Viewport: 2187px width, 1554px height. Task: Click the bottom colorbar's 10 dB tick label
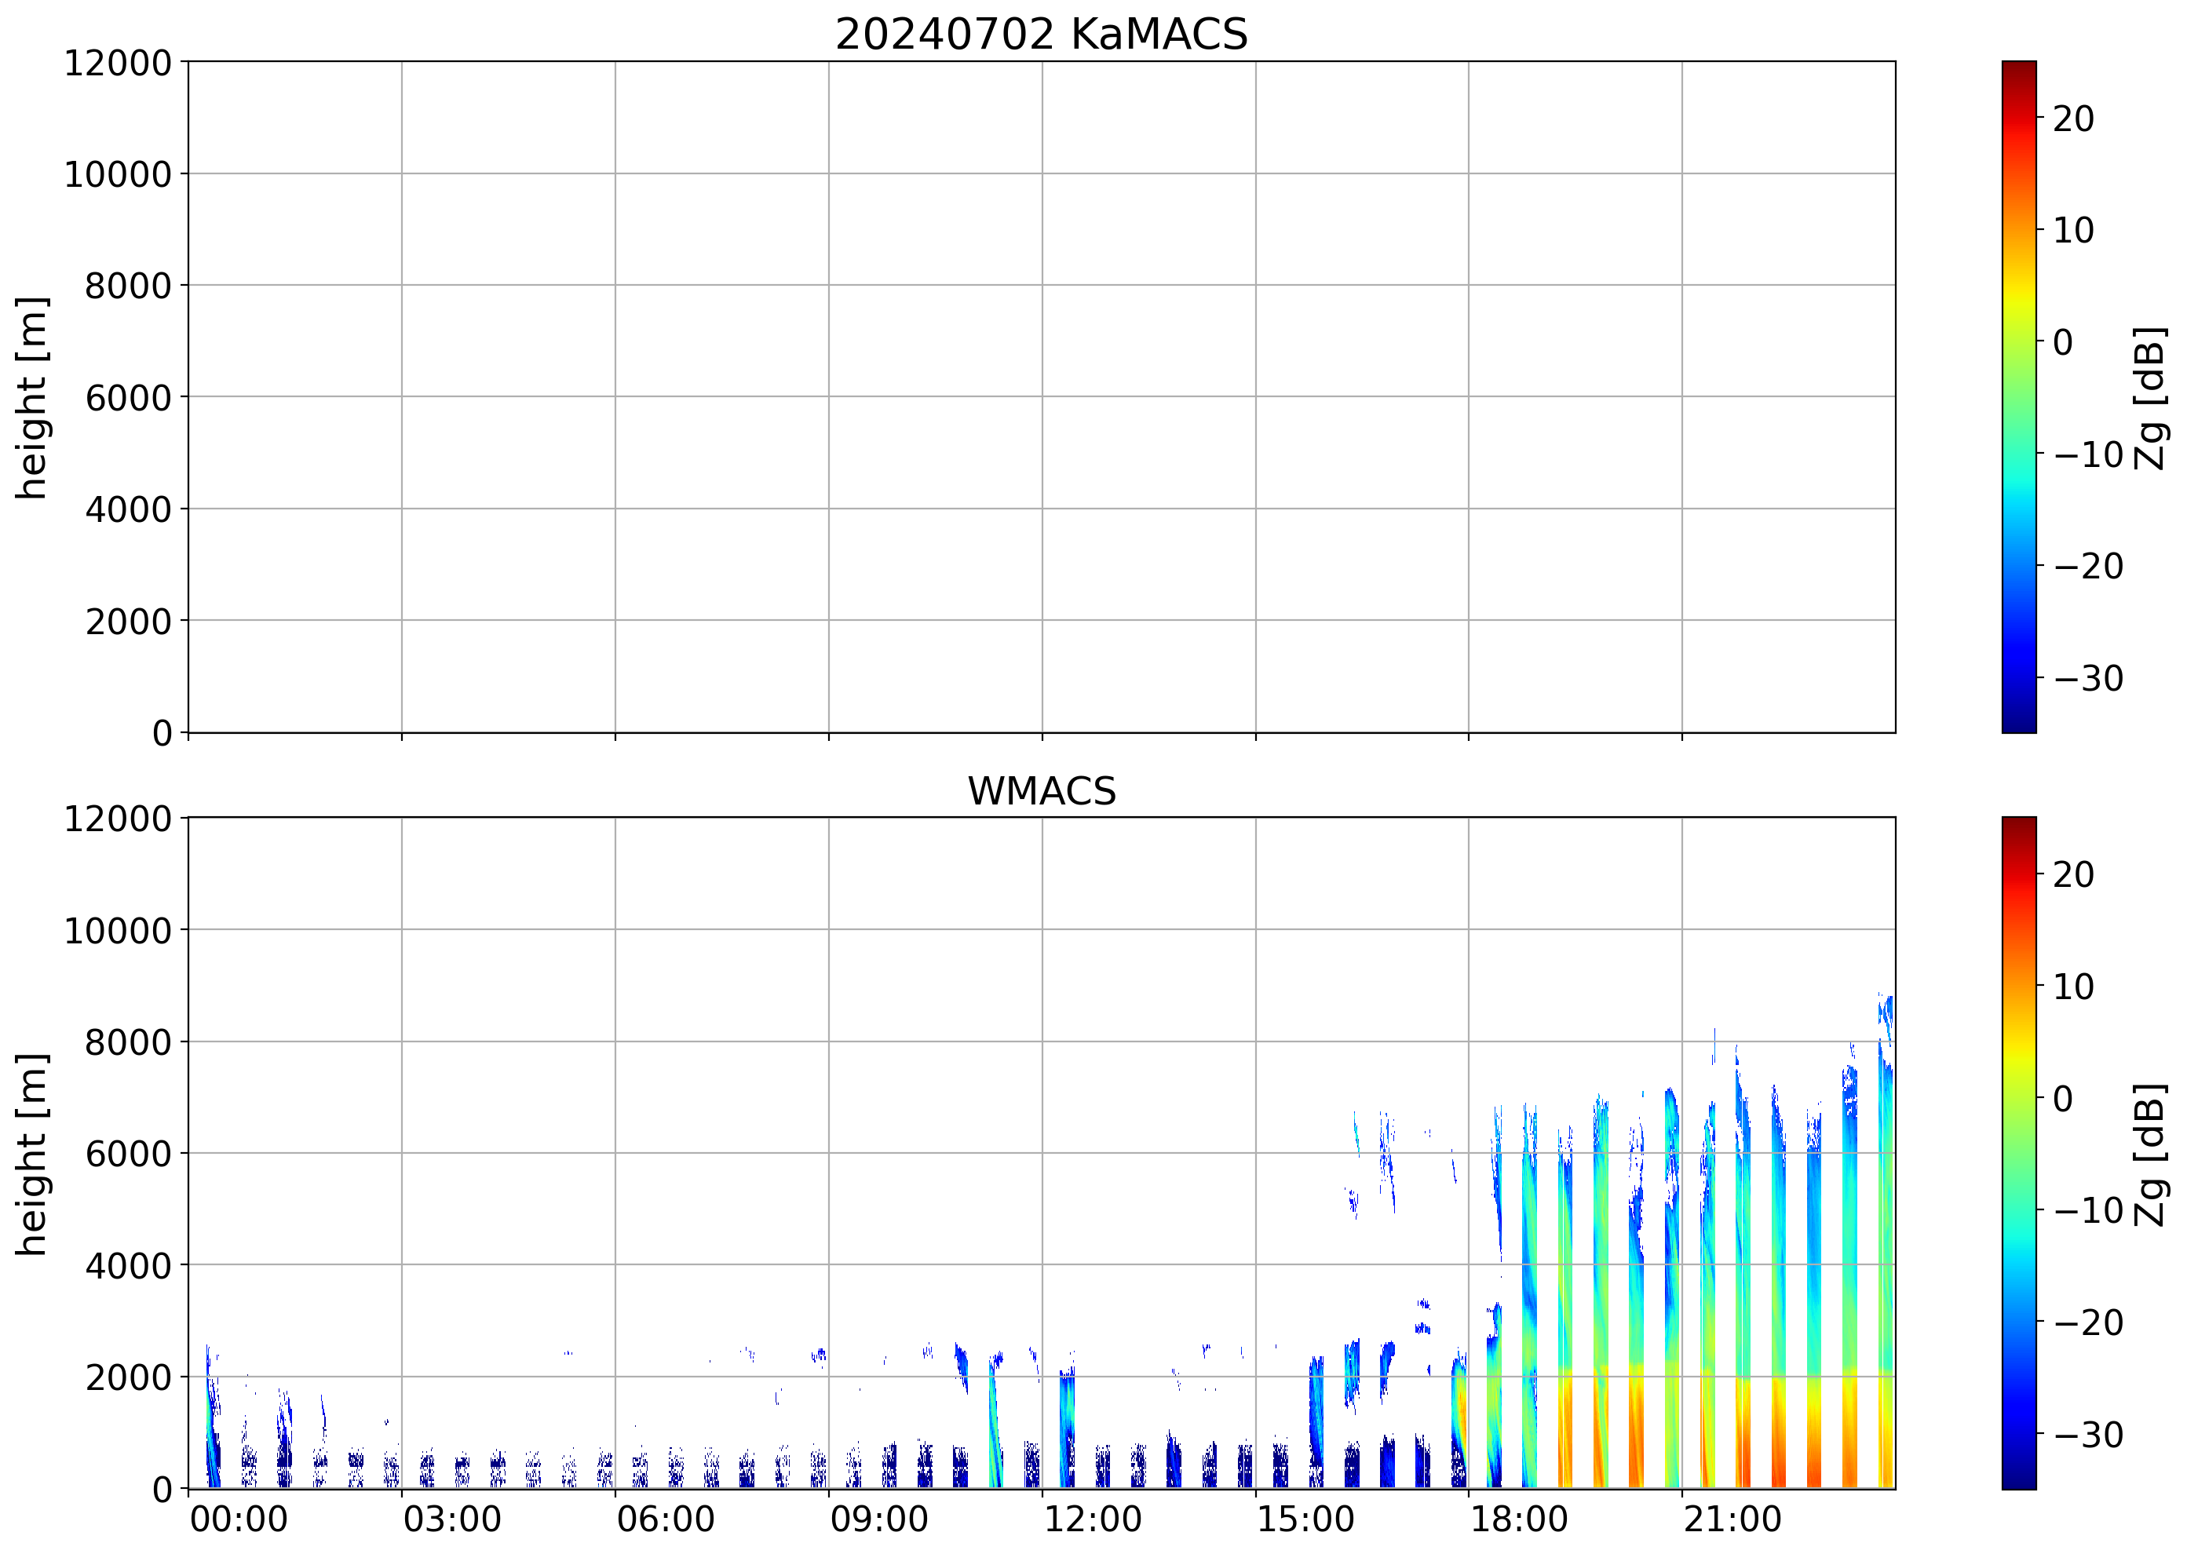tap(2073, 987)
